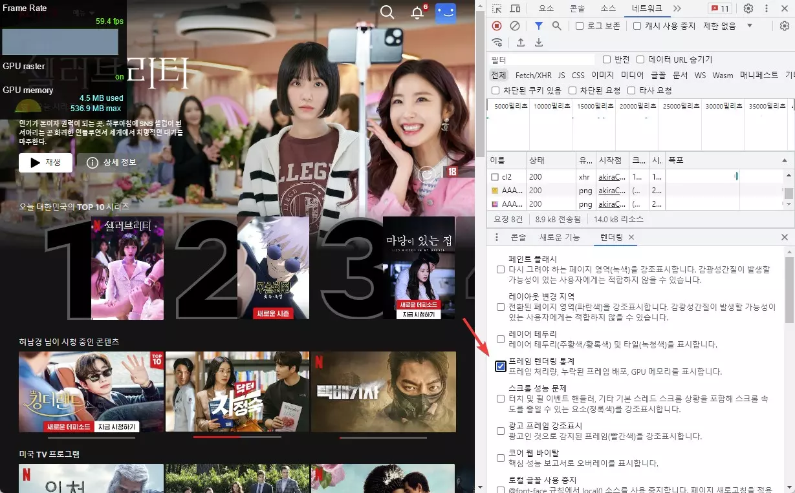Toggle the blue filter funnel icon
Image resolution: width=795 pixels, height=493 pixels.
[538, 26]
